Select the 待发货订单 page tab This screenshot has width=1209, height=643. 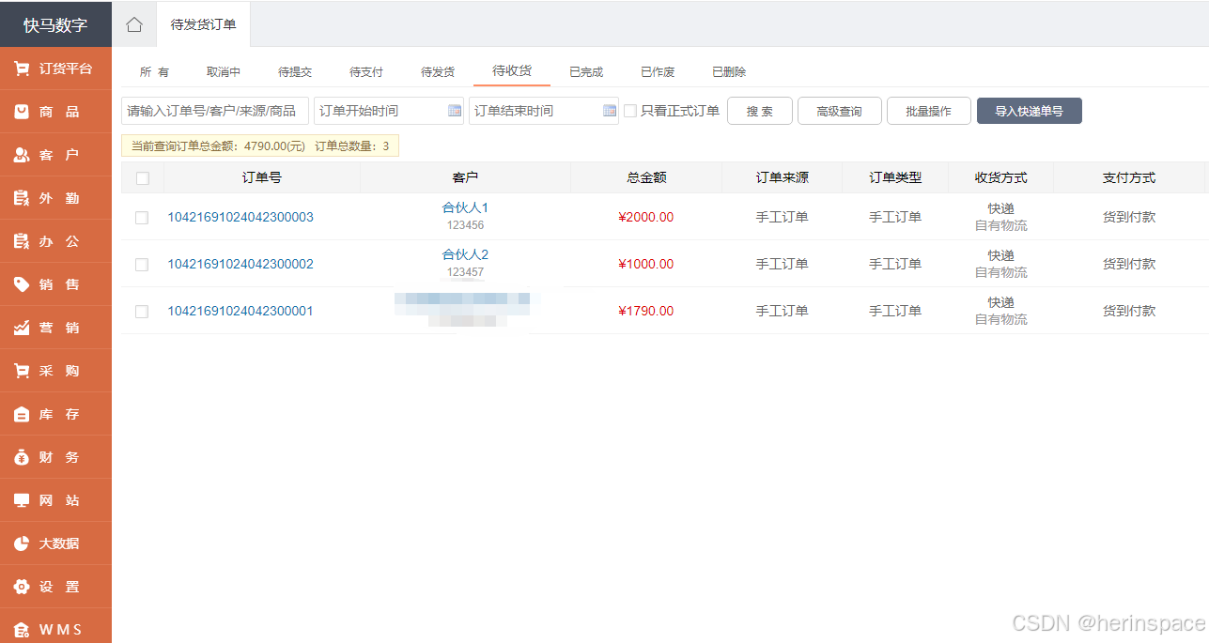pyautogui.click(x=203, y=25)
